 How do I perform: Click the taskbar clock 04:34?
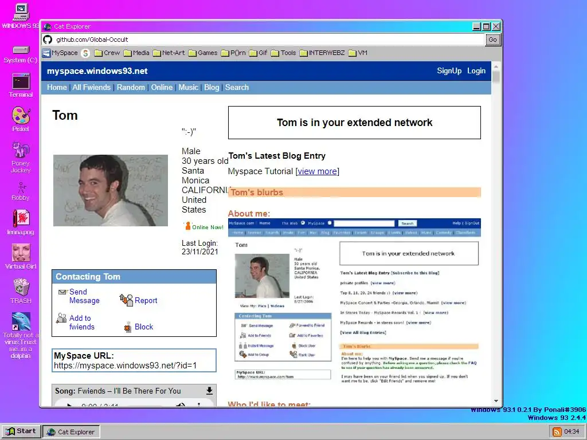572,432
